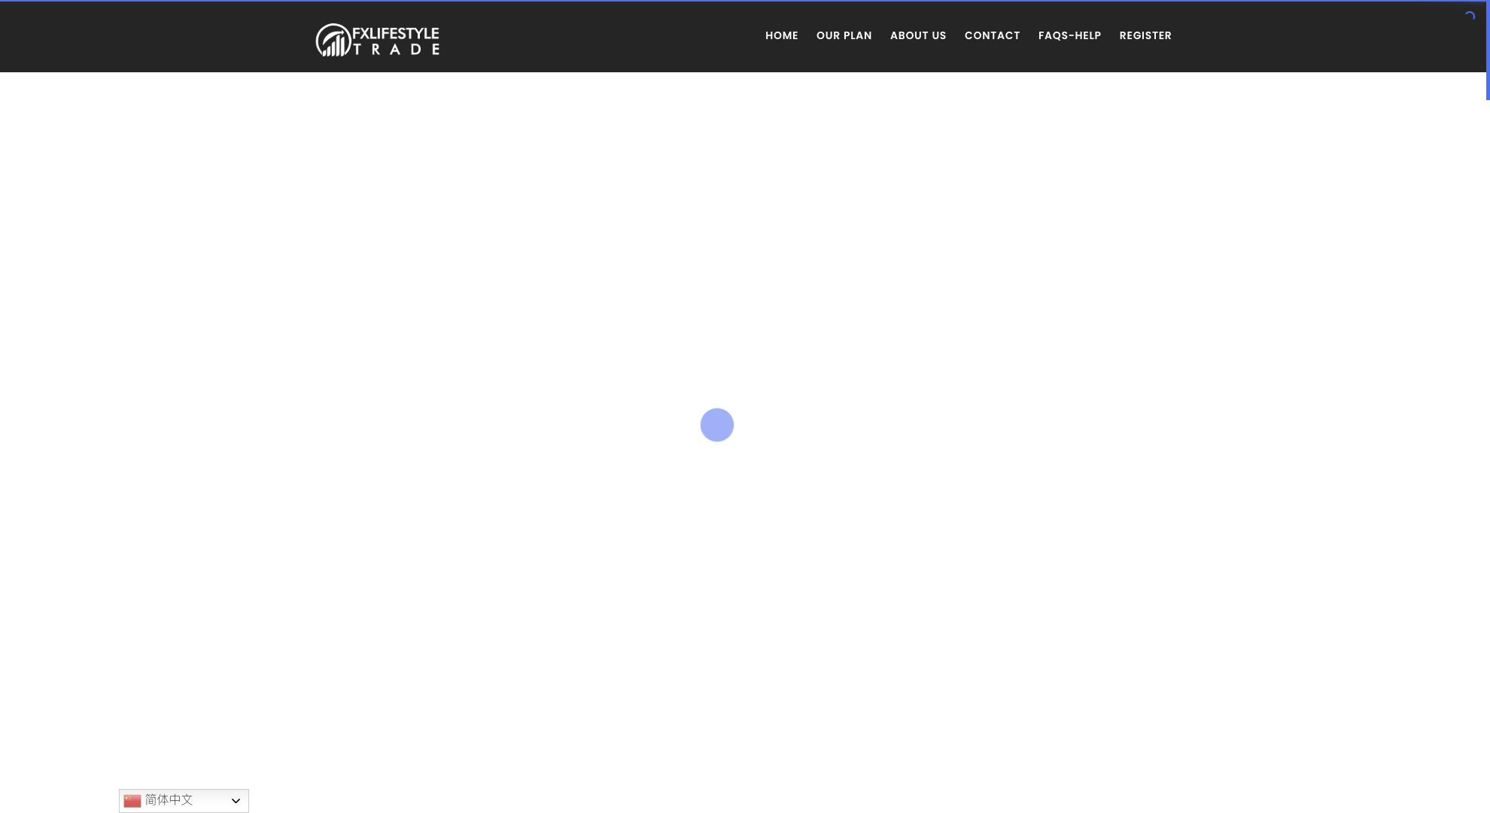Navigate to the CONTACT page

click(x=992, y=35)
